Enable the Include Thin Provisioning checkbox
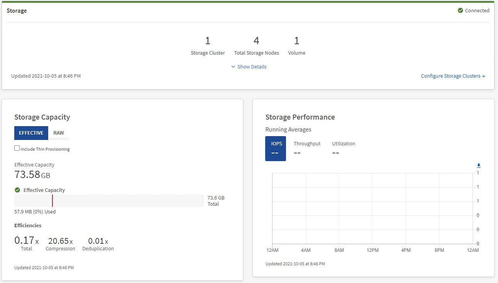 [x=17, y=148]
